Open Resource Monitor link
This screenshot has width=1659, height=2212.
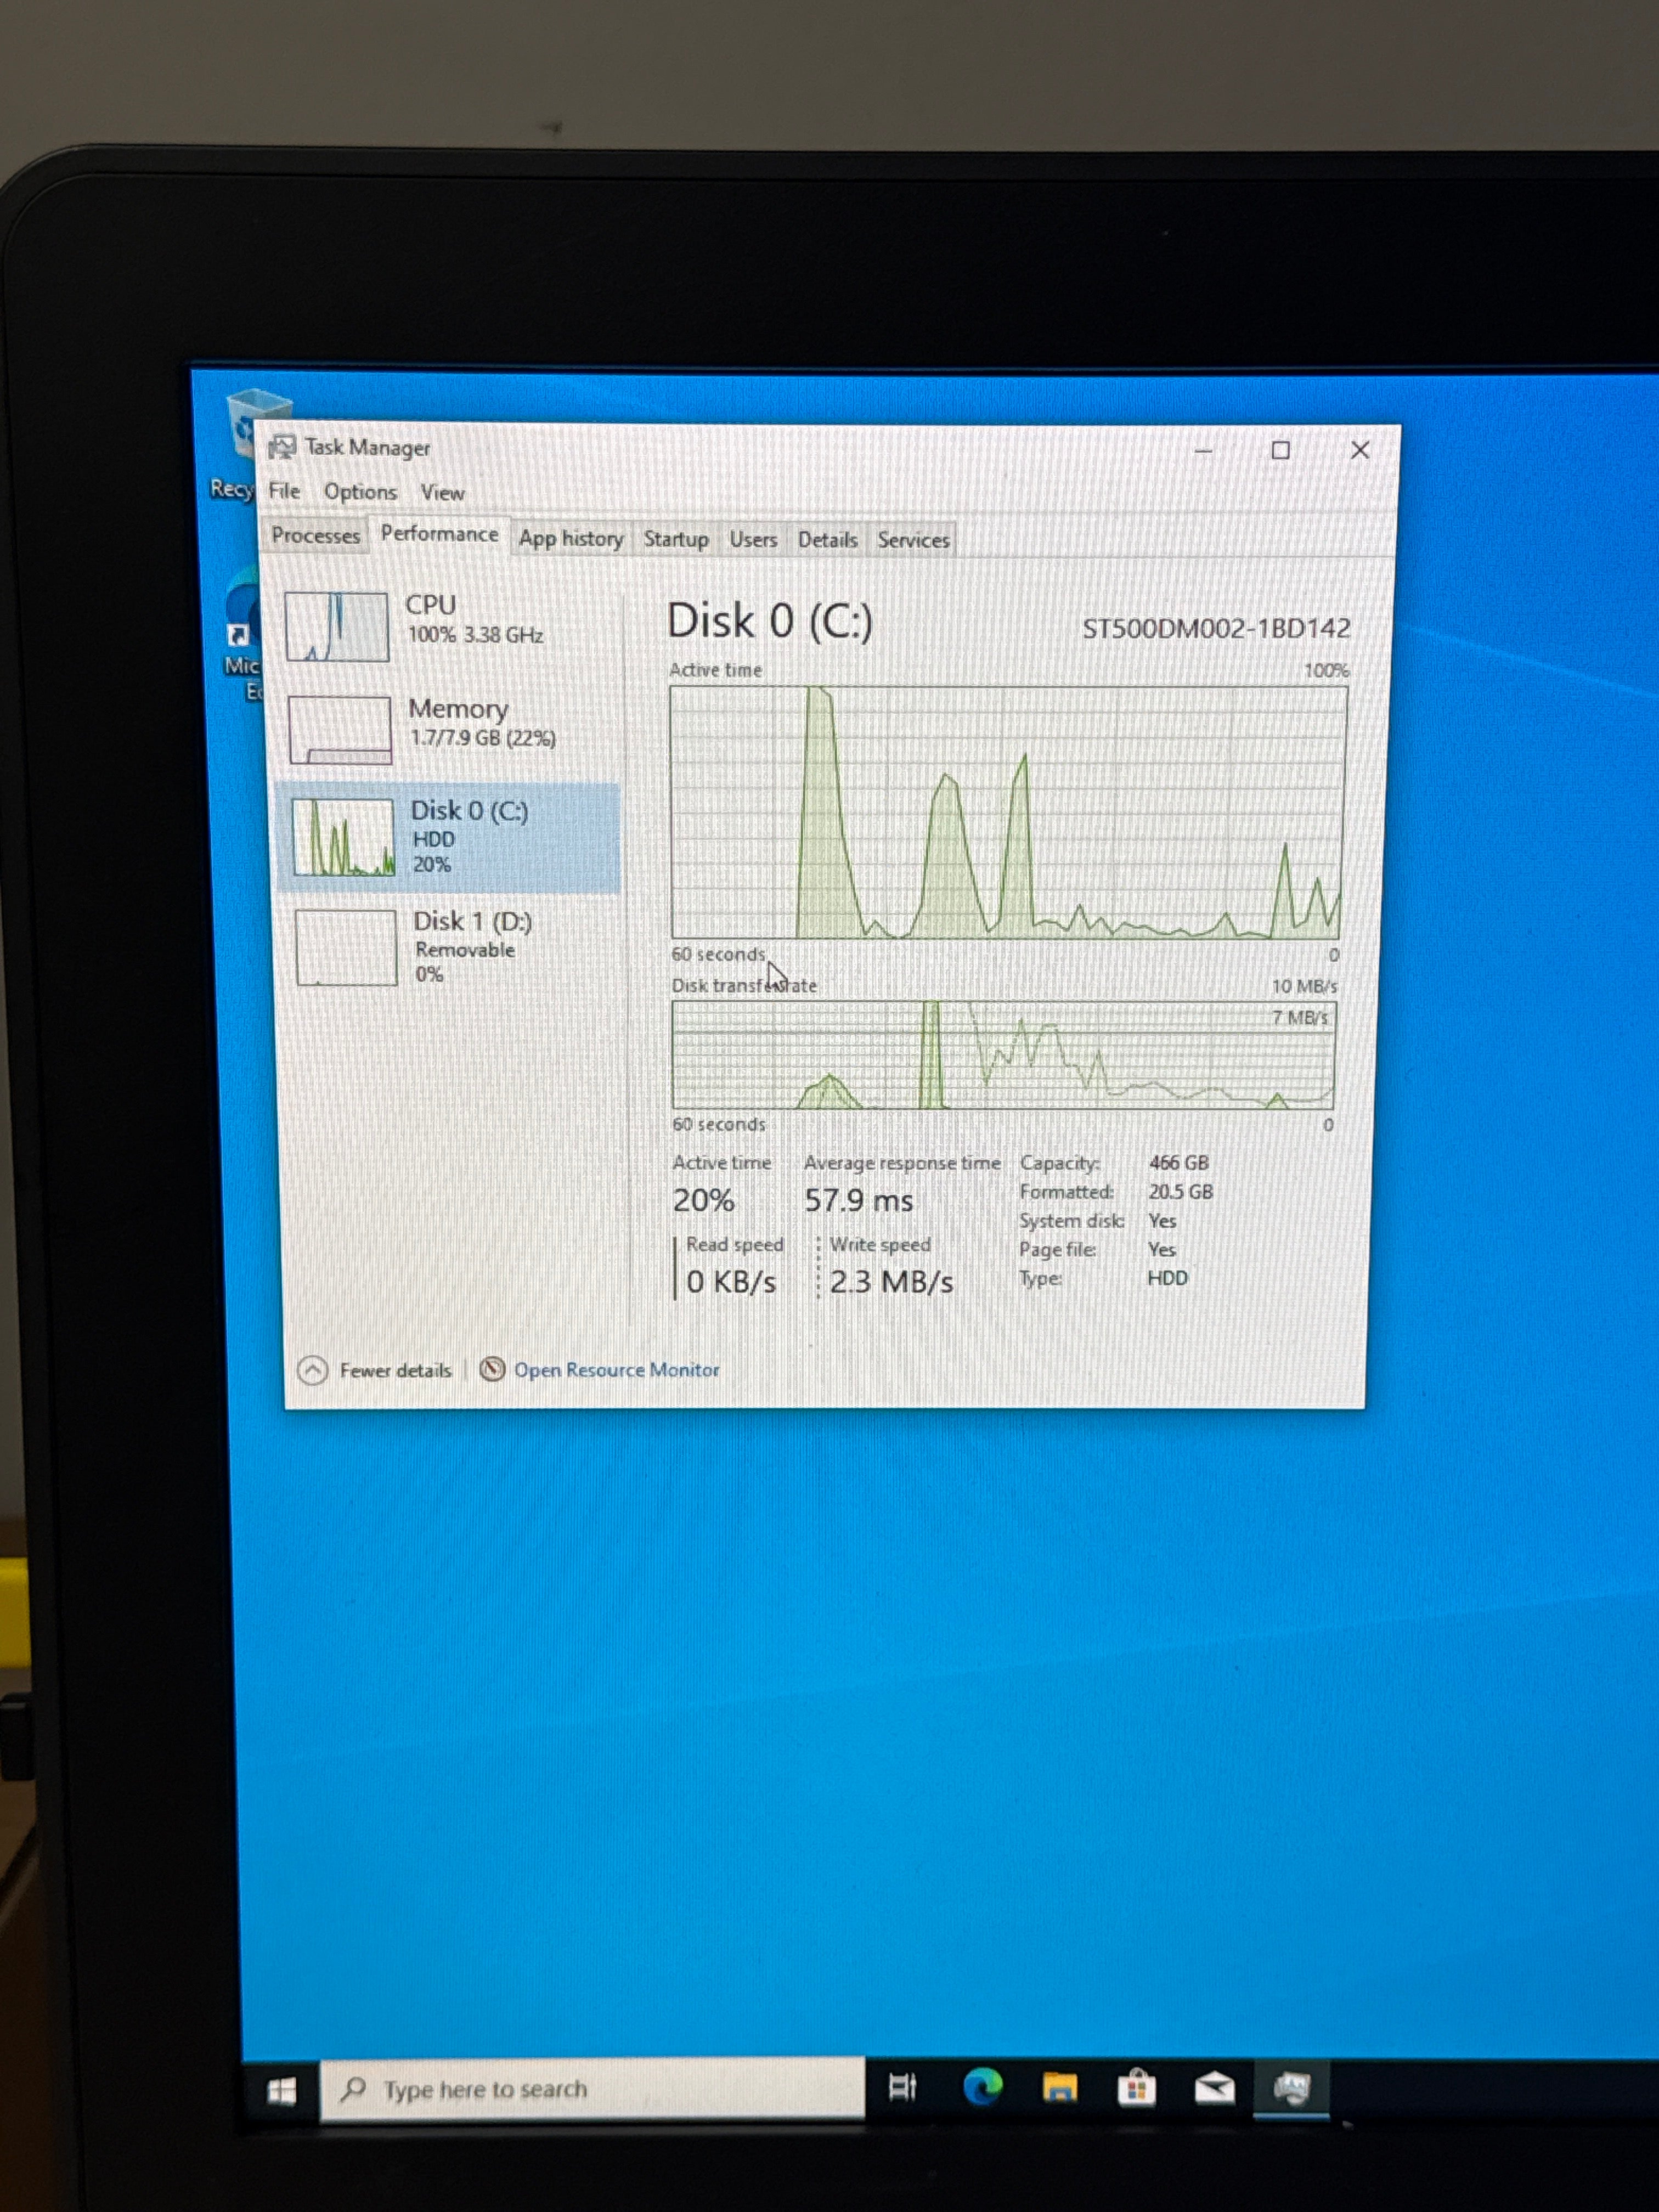(x=616, y=1370)
